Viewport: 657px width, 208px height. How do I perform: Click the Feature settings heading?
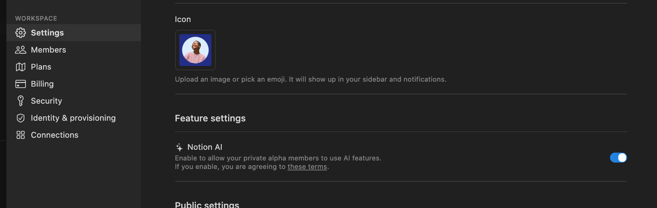point(210,118)
